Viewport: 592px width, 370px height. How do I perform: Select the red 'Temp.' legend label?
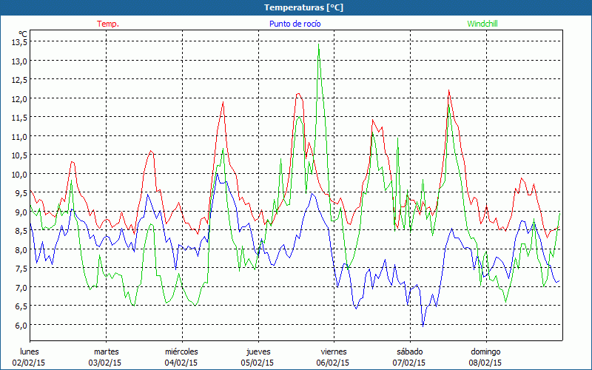tap(107, 24)
